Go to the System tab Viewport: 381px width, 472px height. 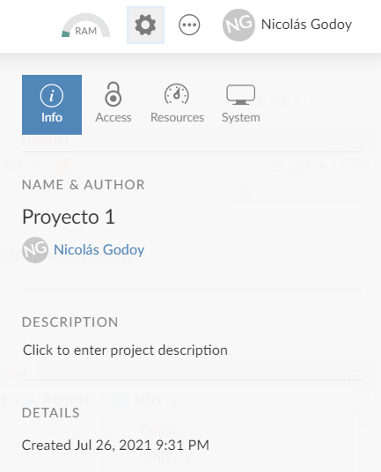[x=241, y=105]
